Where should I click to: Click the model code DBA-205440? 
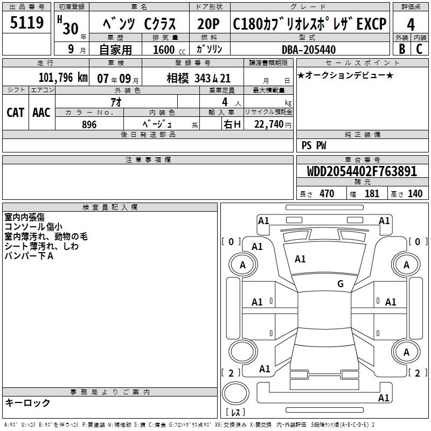[309, 50]
